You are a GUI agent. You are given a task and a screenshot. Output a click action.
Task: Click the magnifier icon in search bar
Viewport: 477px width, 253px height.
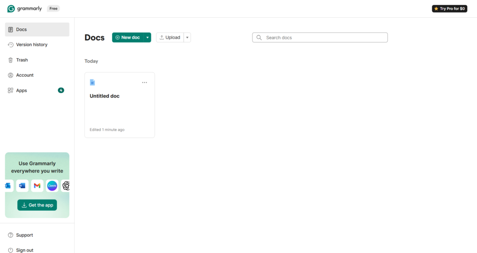coord(259,37)
